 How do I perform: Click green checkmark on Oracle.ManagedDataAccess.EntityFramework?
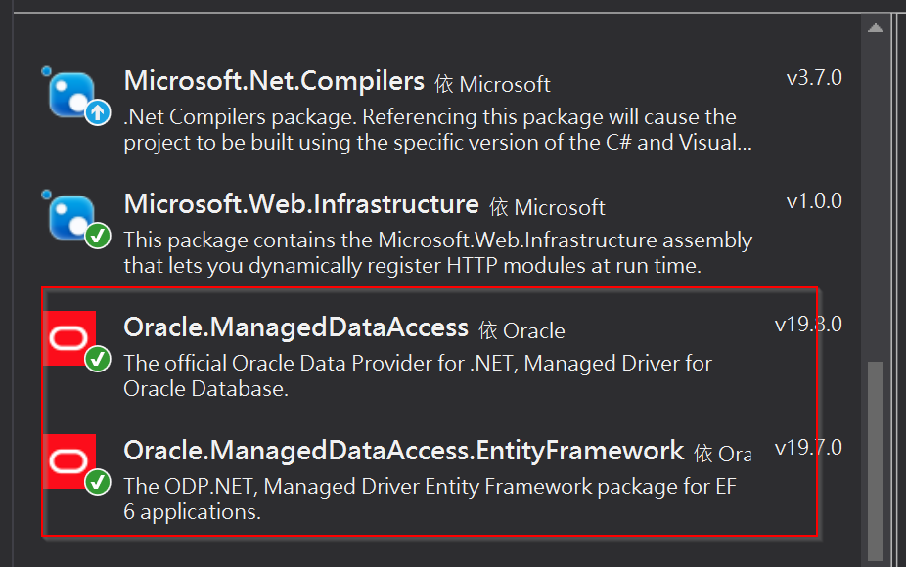(x=97, y=481)
